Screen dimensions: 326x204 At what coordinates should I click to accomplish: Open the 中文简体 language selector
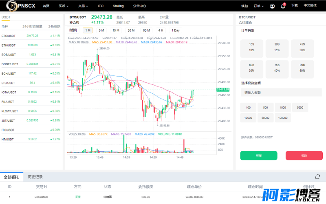[310, 5]
